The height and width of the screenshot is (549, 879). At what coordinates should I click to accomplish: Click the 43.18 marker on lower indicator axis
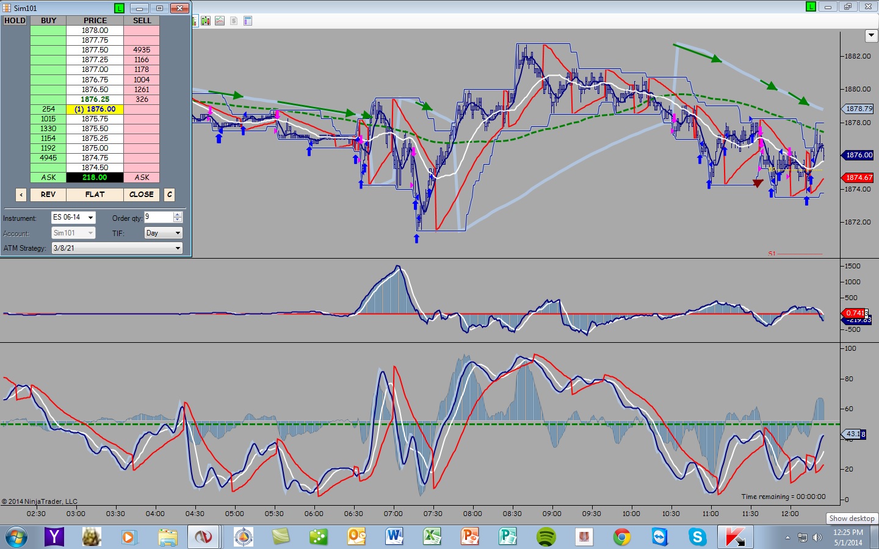855,434
